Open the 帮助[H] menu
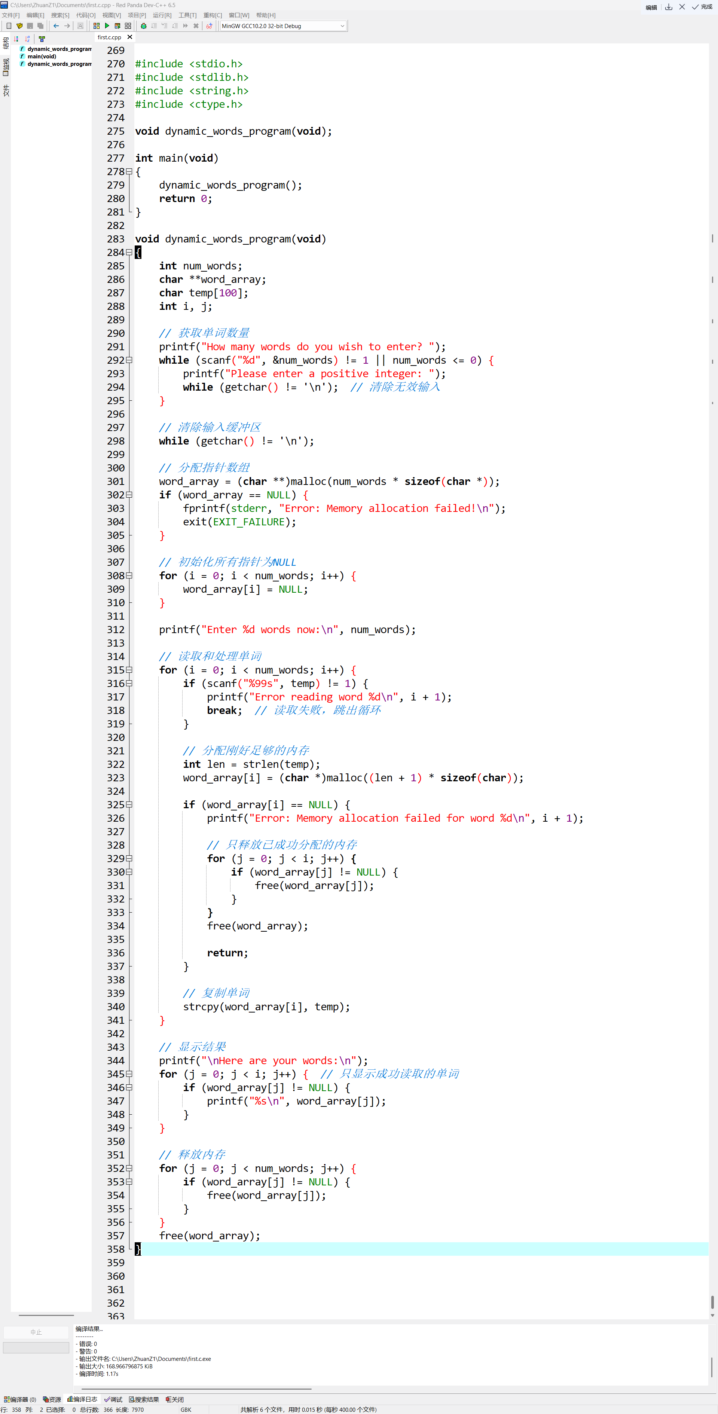This screenshot has width=718, height=1414. tap(266, 15)
